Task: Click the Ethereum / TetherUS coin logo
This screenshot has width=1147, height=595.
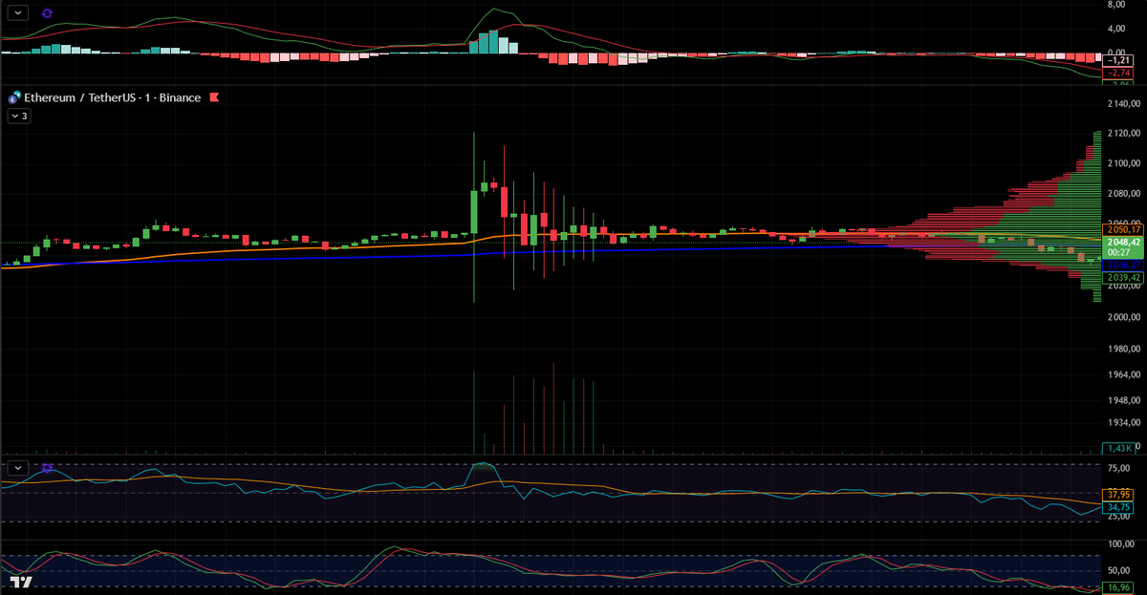Action: point(14,97)
